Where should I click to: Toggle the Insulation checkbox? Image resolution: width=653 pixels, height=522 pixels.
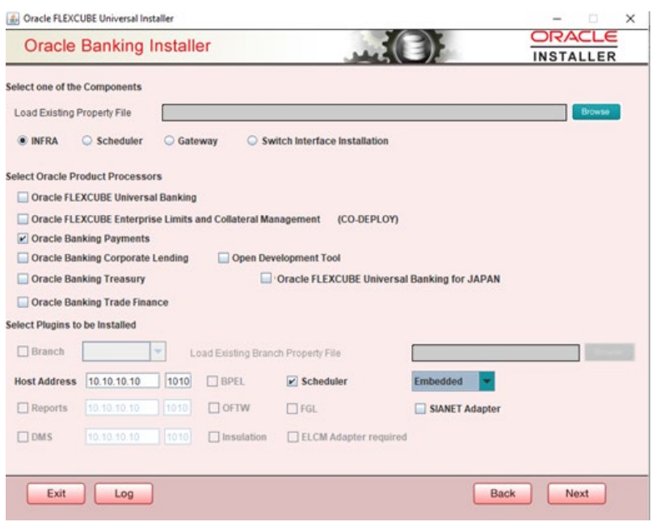click(213, 437)
